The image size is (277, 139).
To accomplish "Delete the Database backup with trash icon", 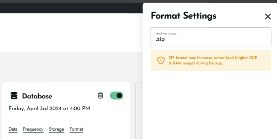I will point(100,96).
